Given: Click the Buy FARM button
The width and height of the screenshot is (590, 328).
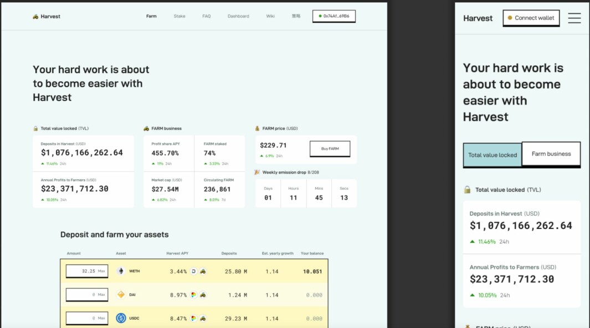Looking at the screenshot, I should (330, 149).
